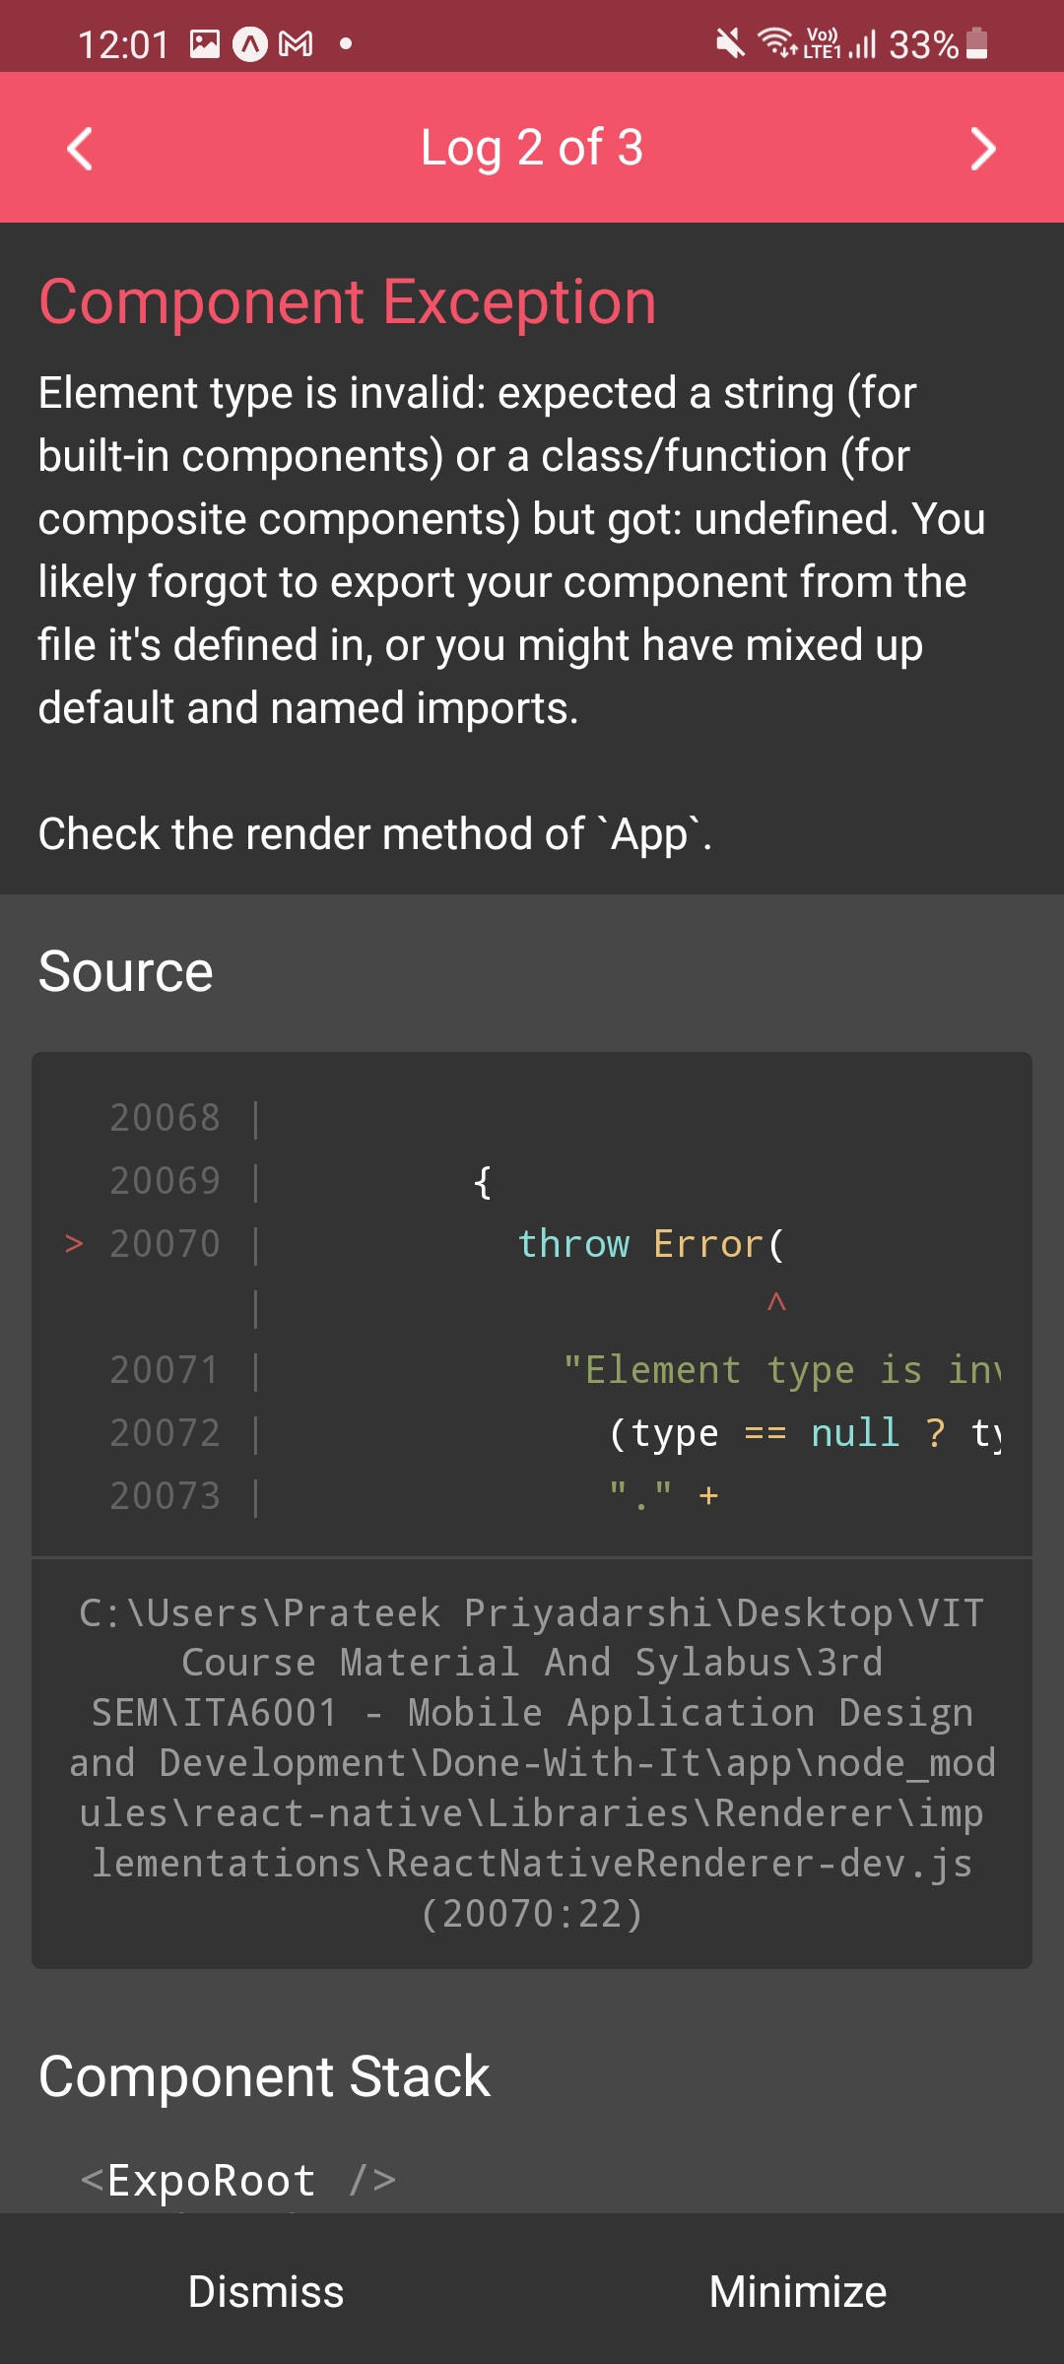Tap the muted sound icon in status bar
Screen dimensions: 1064x2364
click(x=727, y=44)
